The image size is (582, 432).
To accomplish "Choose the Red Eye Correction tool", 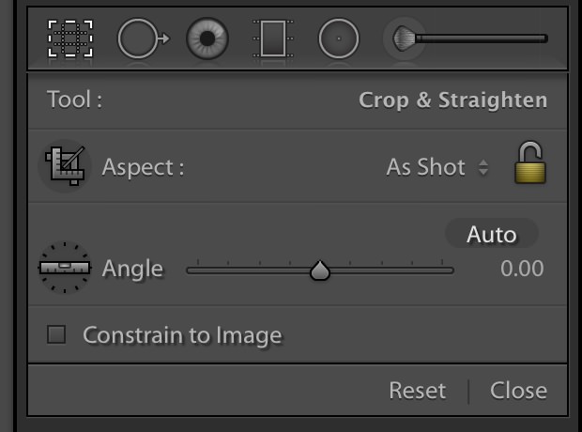I will click(x=207, y=39).
